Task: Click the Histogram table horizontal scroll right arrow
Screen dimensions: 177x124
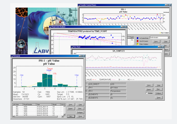Action: point(62,116)
